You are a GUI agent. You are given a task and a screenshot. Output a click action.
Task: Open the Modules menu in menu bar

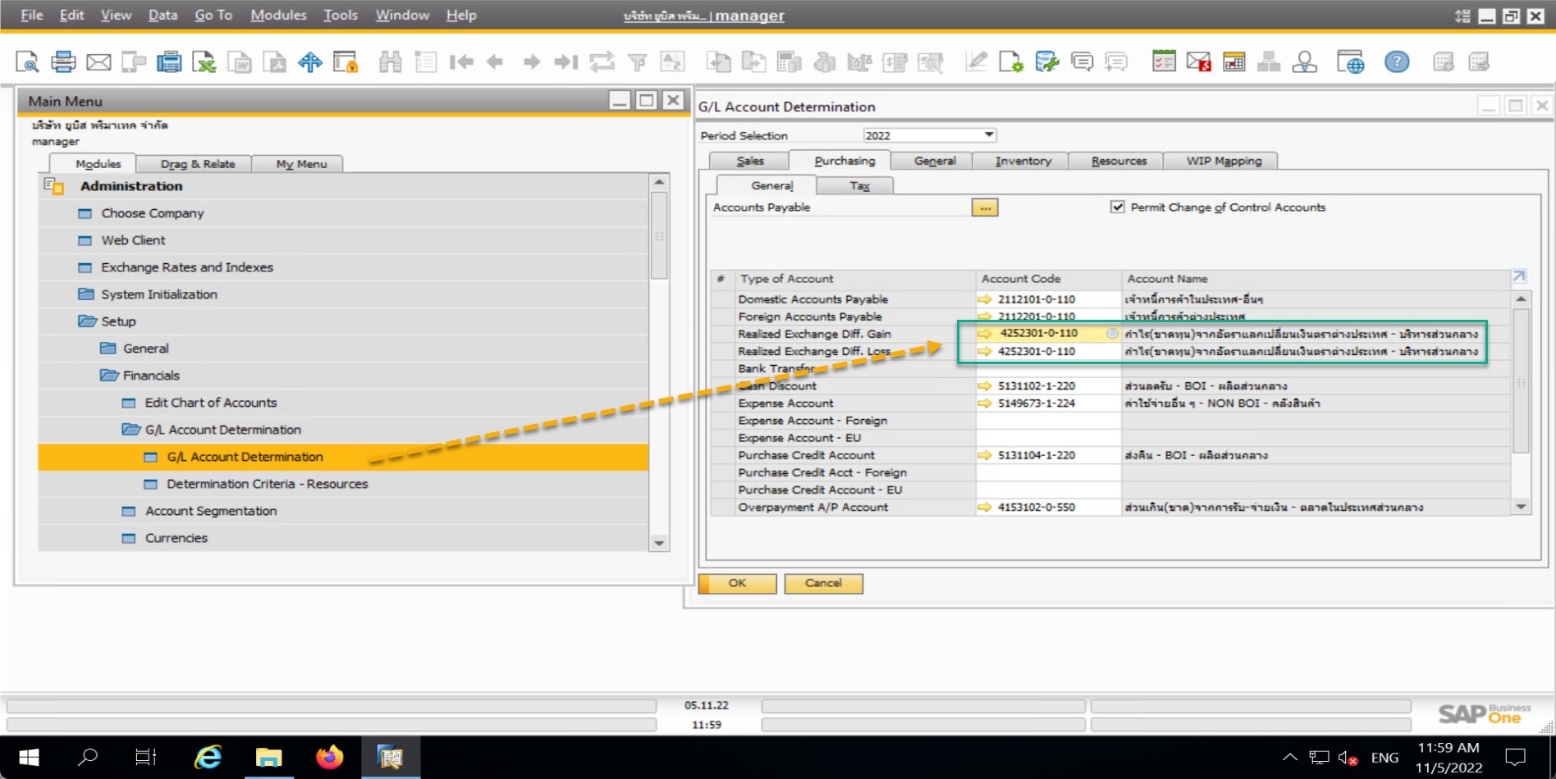278,15
